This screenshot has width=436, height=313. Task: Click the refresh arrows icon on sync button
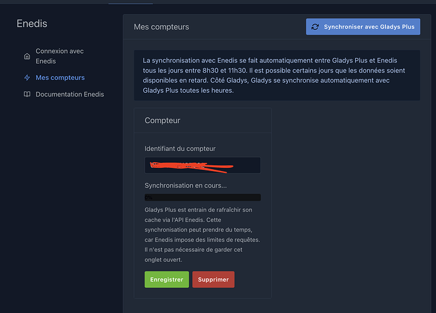pyautogui.click(x=315, y=27)
